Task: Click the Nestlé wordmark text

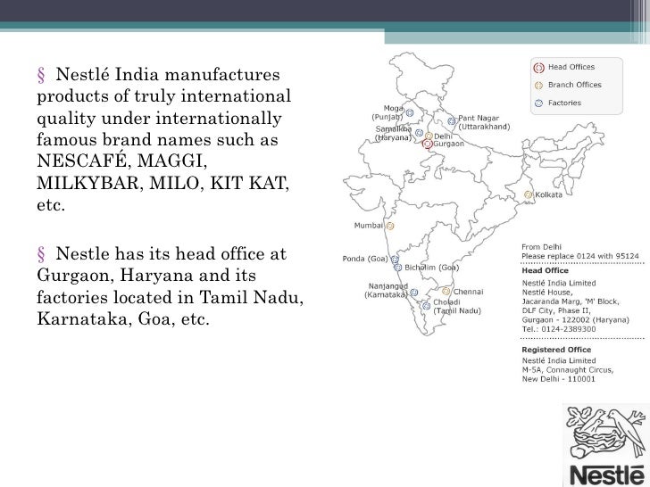Action: [x=607, y=475]
